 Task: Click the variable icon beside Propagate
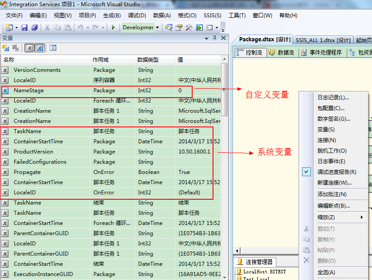point(5,172)
